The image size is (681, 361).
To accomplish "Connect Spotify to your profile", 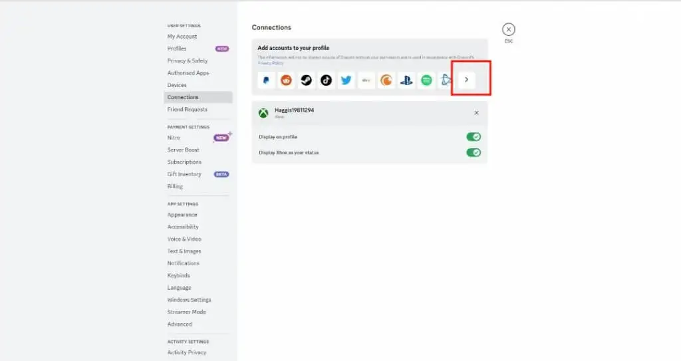I will coord(426,80).
